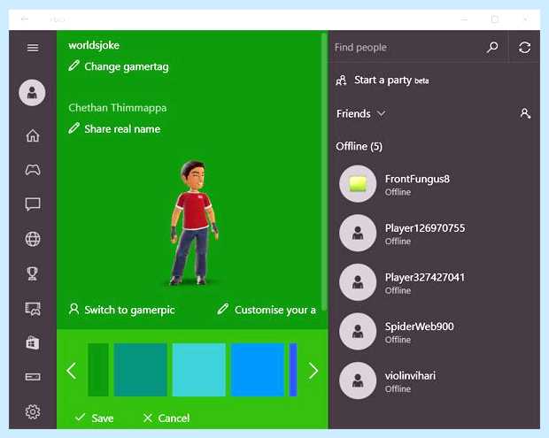Open My games controller icon
The height and width of the screenshot is (438, 549).
[33, 170]
